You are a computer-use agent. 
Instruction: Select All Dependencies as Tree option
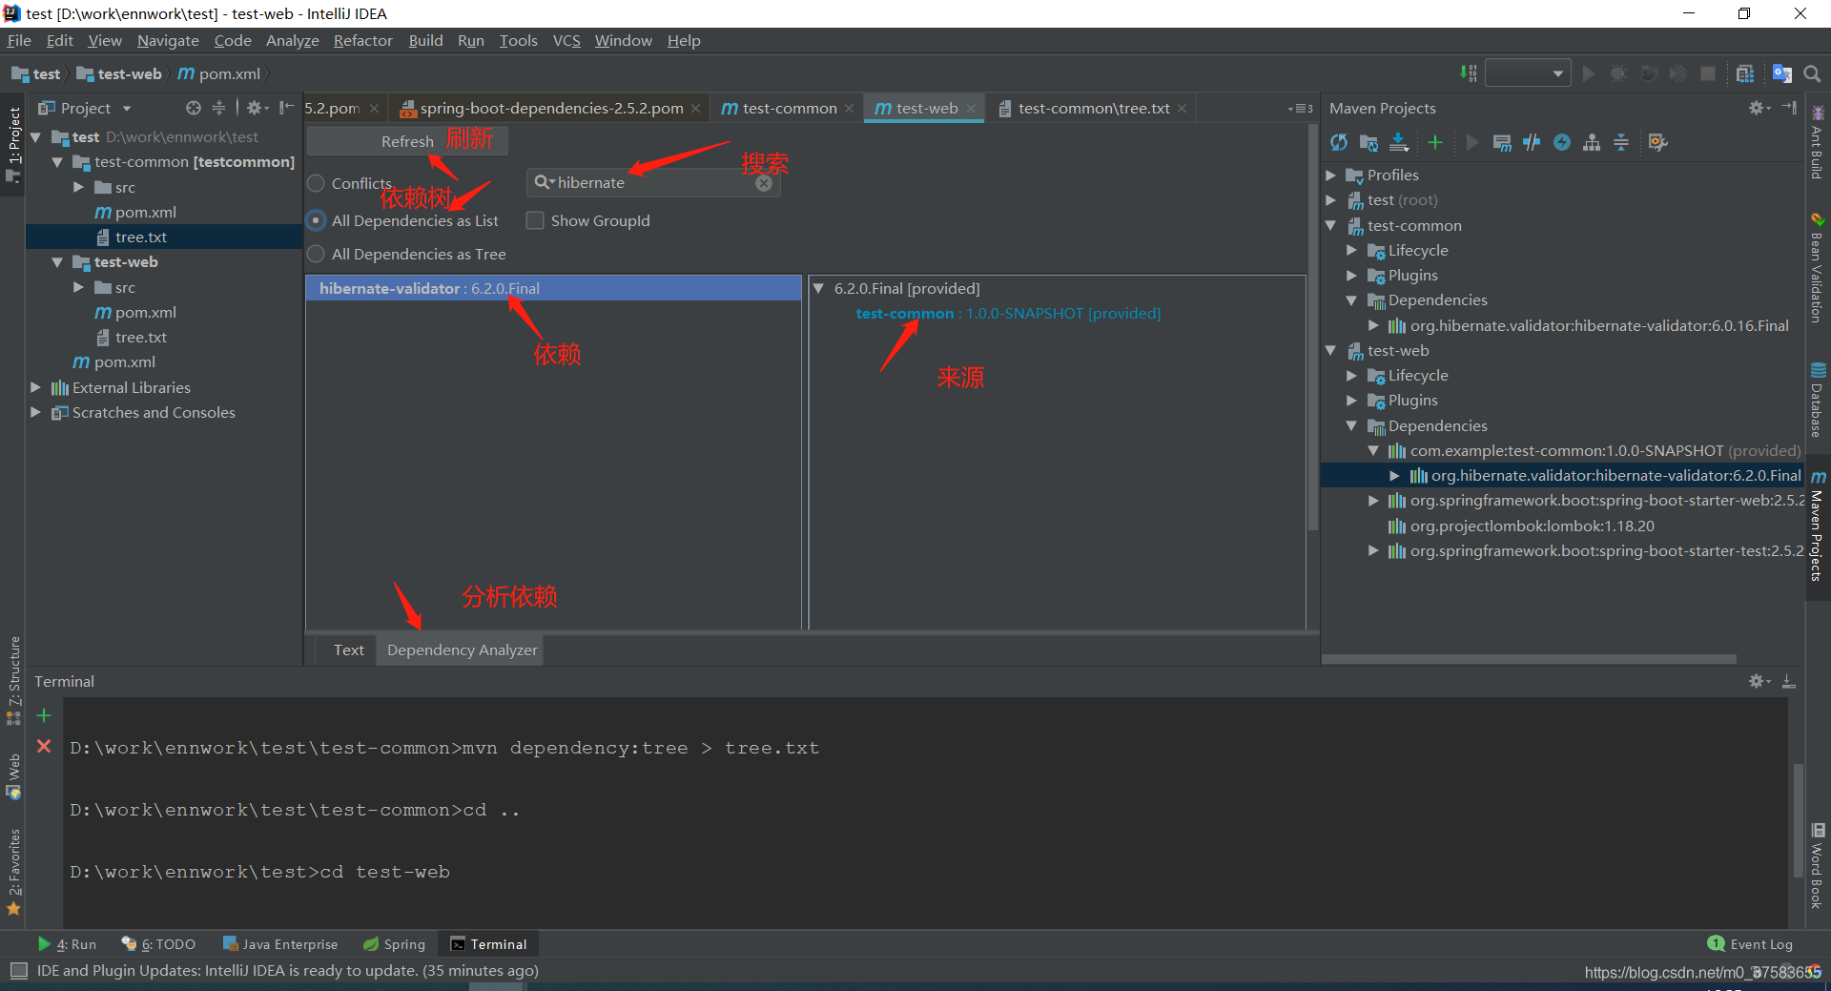(316, 254)
